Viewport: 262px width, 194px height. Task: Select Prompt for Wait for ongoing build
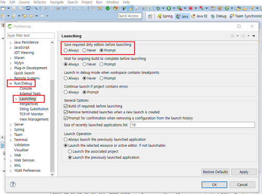click(x=107, y=64)
